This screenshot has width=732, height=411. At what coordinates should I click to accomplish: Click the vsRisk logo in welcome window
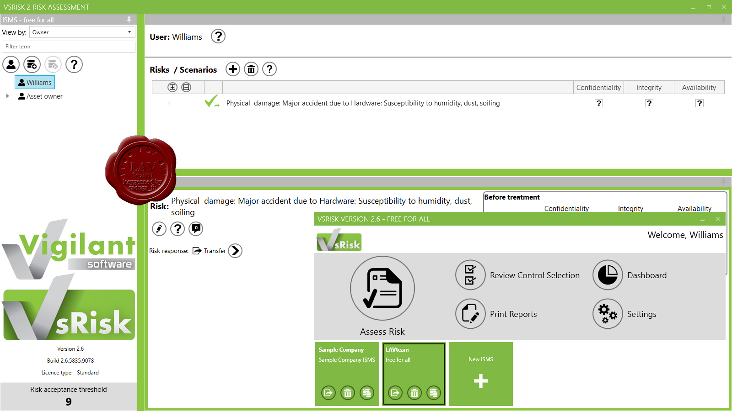coord(339,241)
